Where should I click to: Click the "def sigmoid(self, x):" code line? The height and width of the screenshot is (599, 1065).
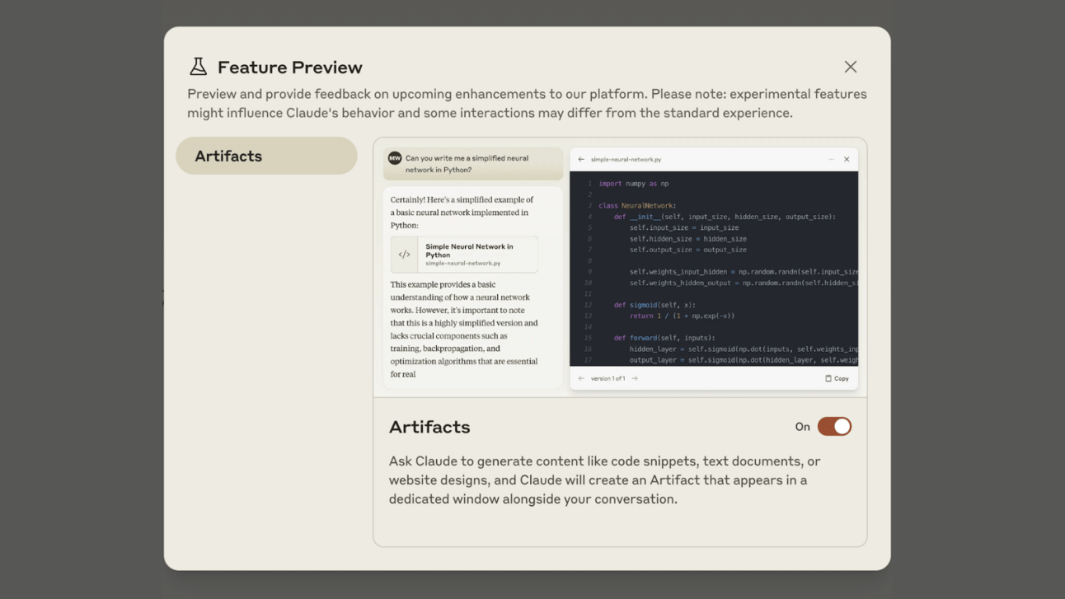click(654, 305)
